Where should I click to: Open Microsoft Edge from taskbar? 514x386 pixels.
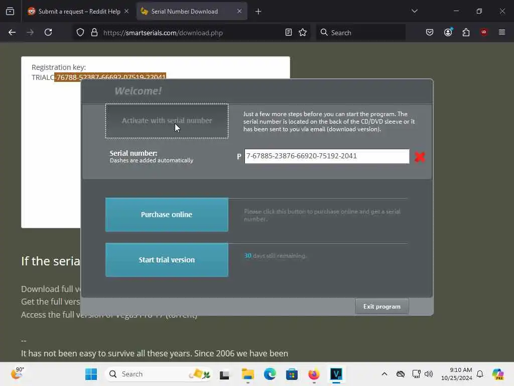pyautogui.click(x=270, y=374)
